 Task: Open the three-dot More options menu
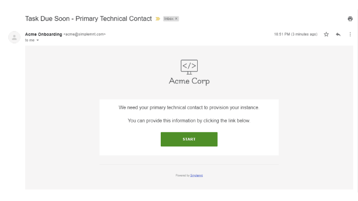click(350, 34)
